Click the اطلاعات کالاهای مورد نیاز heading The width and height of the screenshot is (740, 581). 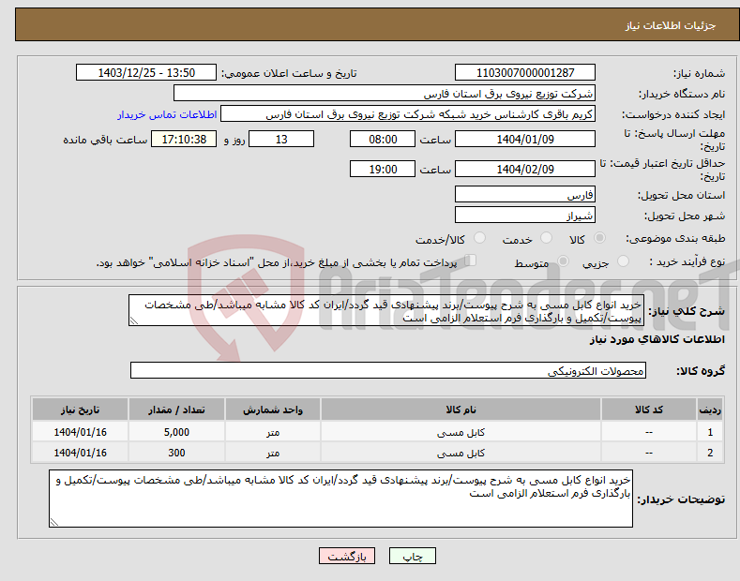(657, 339)
